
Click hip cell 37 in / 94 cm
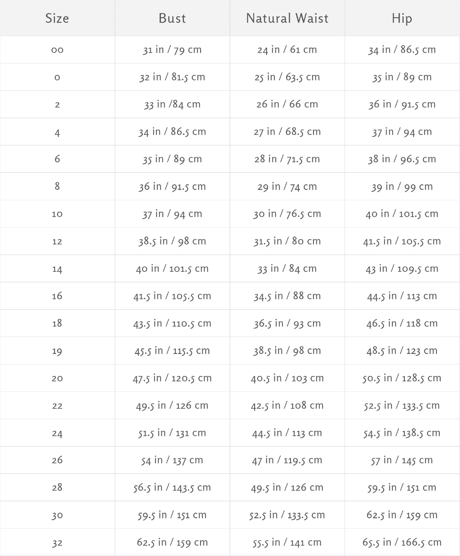[x=402, y=132]
